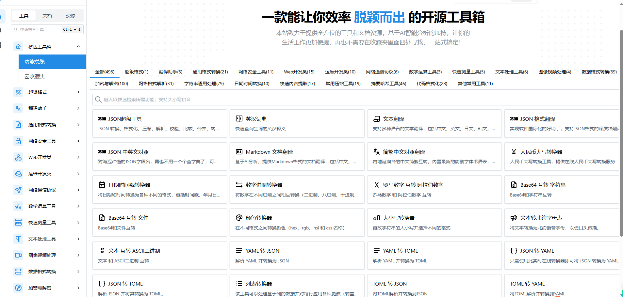
Task: Select the 摘要哈希工具(46) category tab
Action: [388, 84]
